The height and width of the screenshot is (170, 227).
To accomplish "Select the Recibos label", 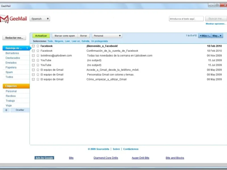I will point(11,96).
